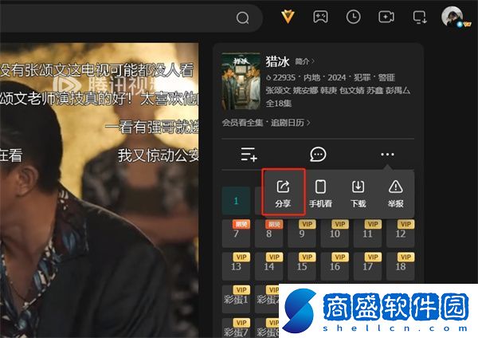Open the client download monitor icon
The width and height of the screenshot is (478, 338).
pyautogui.click(x=420, y=17)
